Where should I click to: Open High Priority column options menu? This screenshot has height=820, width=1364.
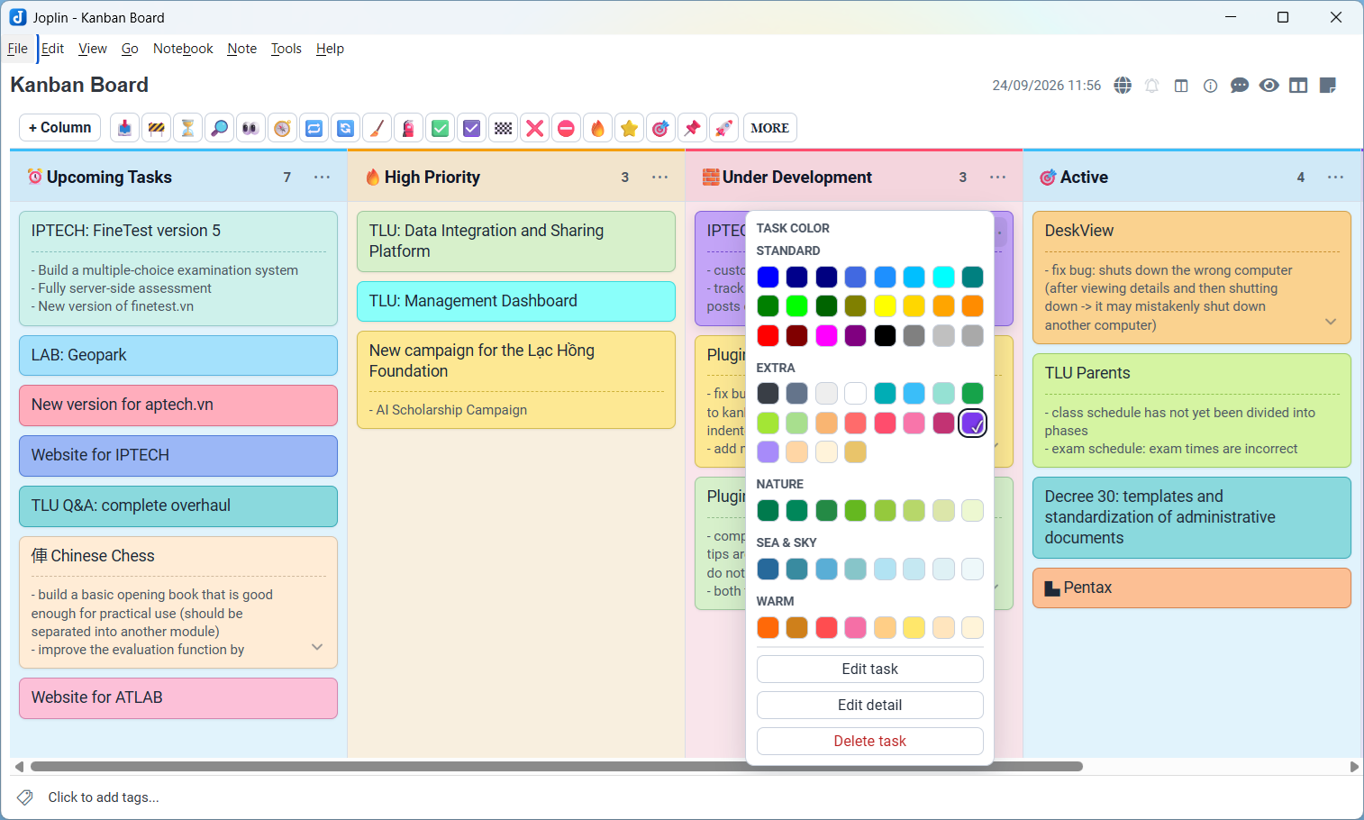[x=659, y=178]
